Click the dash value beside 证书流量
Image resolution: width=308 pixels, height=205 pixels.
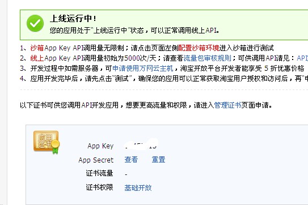point(126,174)
